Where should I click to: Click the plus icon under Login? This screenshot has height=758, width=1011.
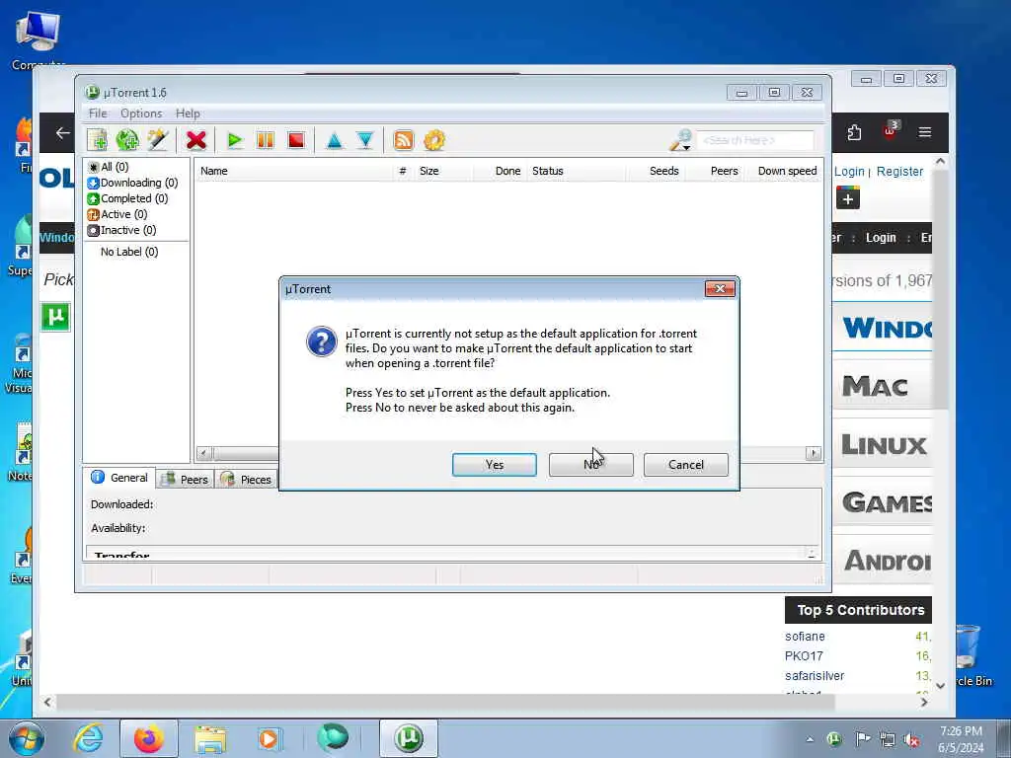coord(848,197)
